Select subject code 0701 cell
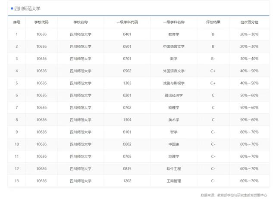The width and height of the screenshot is (276, 199). (x=127, y=59)
